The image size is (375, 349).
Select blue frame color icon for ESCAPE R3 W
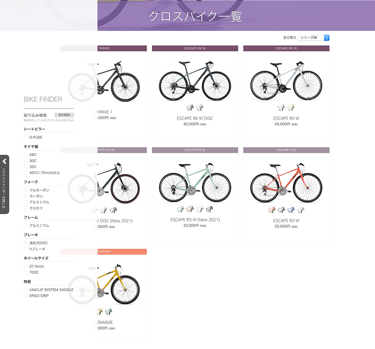click(291, 210)
